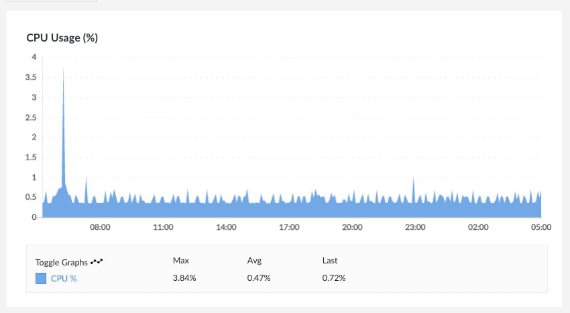Click the 02:00 time axis label

(x=478, y=227)
